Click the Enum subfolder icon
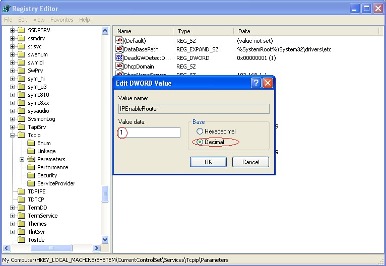This screenshot has height=266, width=386. [x=31, y=143]
